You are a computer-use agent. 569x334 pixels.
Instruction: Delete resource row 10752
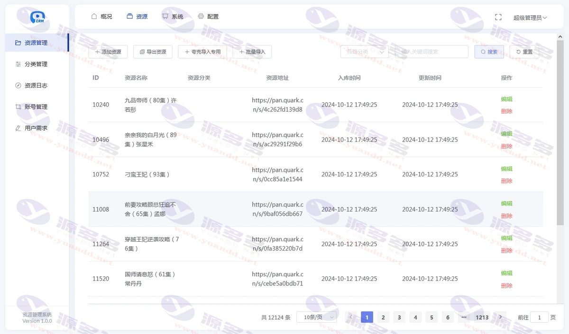point(506,181)
